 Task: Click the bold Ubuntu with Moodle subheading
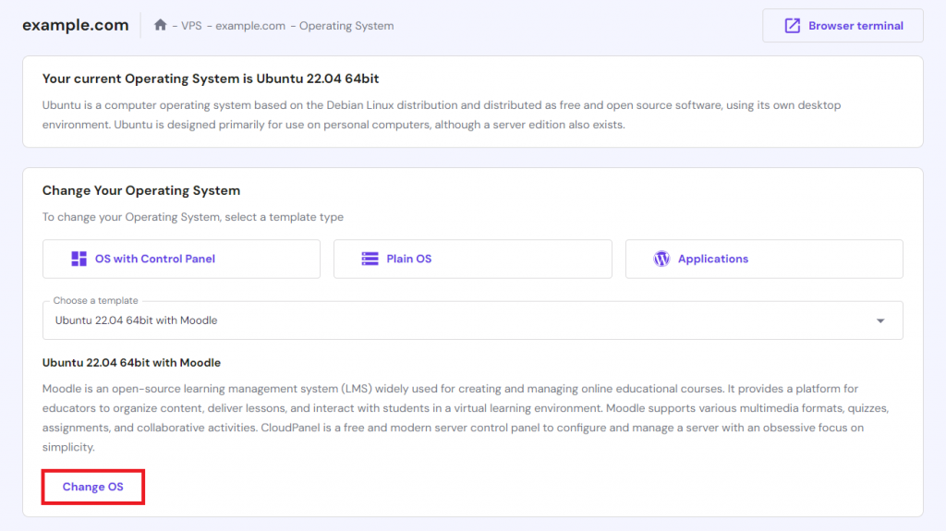(131, 362)
